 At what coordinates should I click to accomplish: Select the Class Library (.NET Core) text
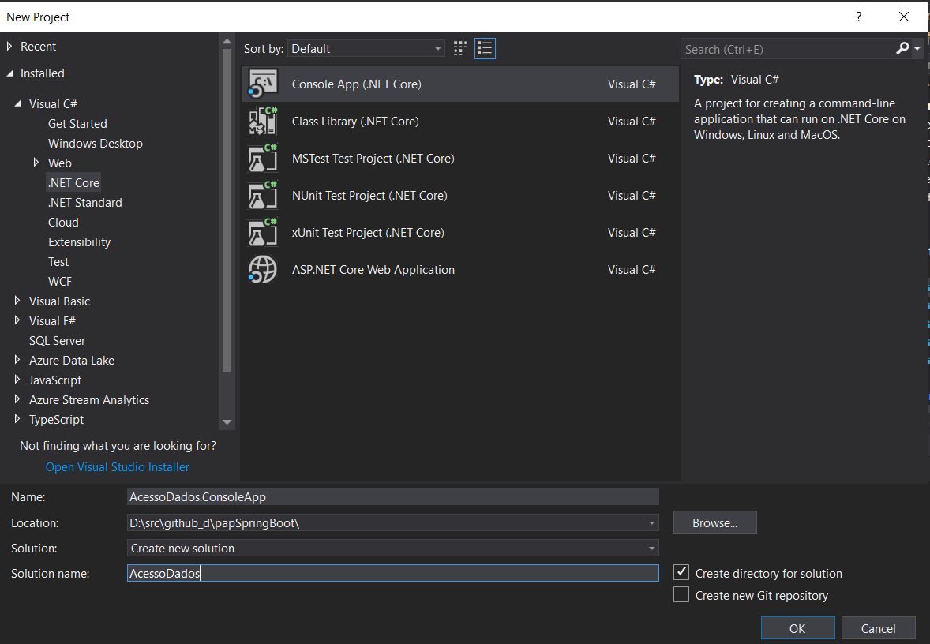tap(355, 121)
